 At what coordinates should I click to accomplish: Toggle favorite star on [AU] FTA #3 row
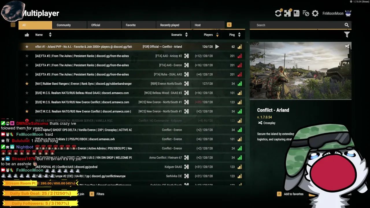[27, 74]
